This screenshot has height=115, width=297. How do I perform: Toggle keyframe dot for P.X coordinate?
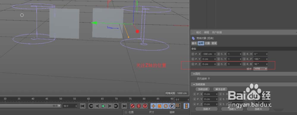tap(193, 54)
